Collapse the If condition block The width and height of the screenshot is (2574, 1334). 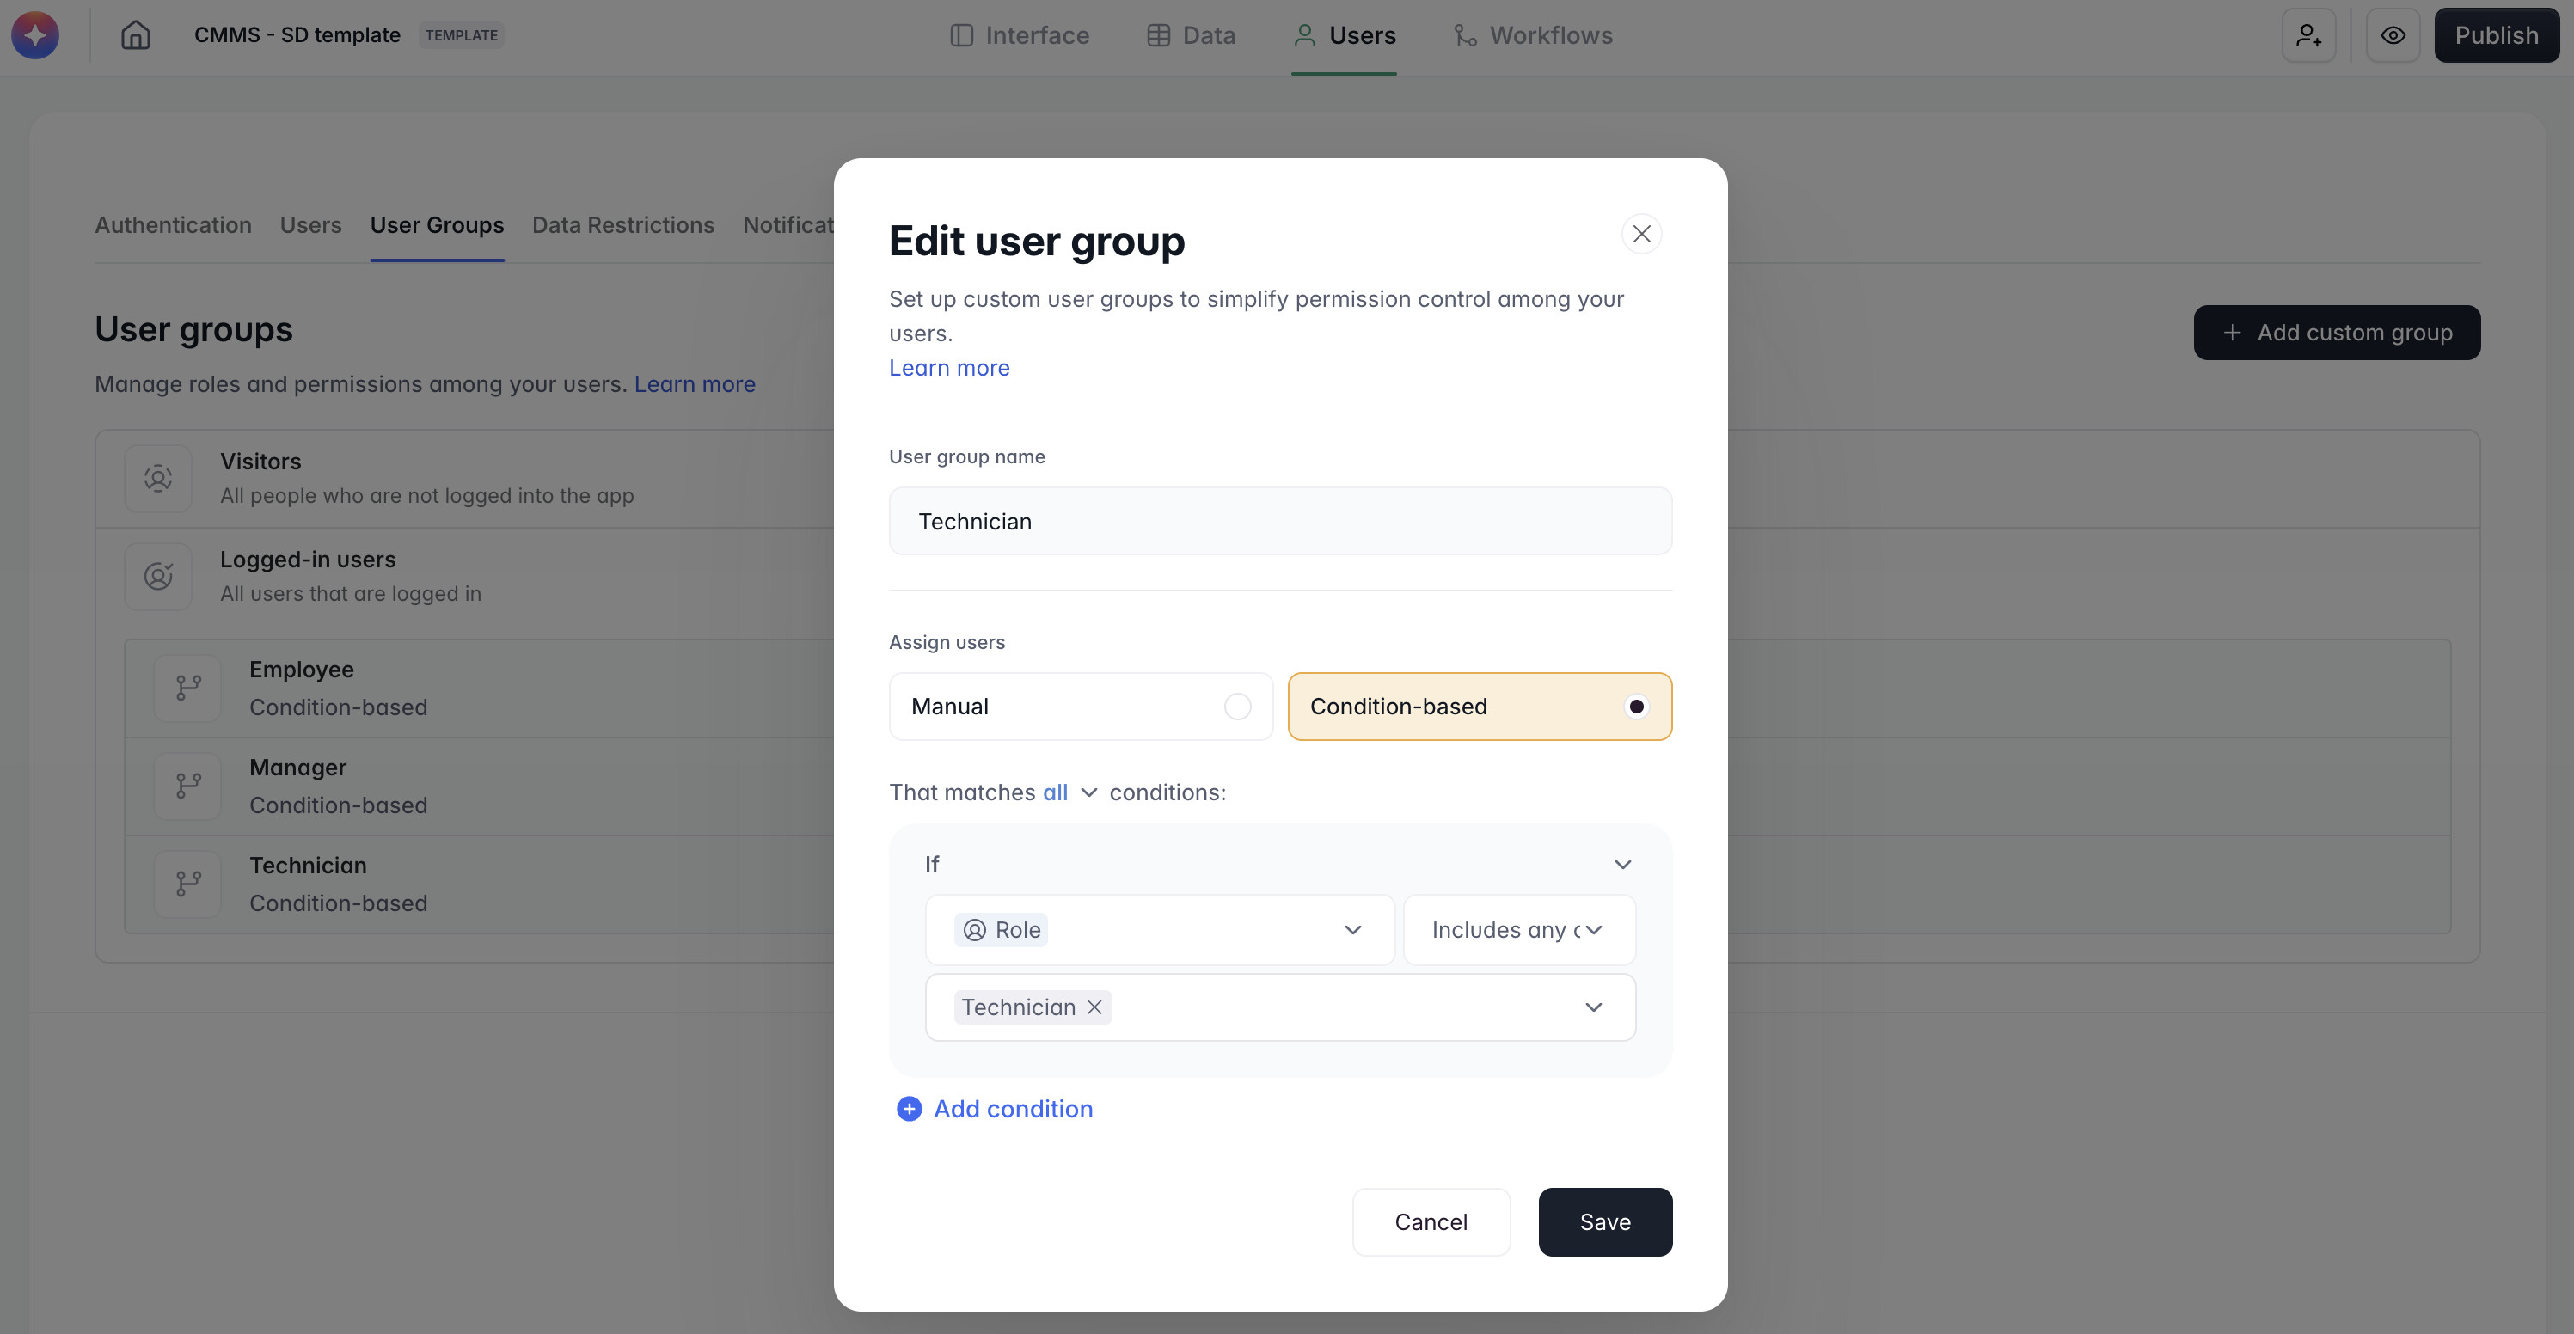[1623, 865]
